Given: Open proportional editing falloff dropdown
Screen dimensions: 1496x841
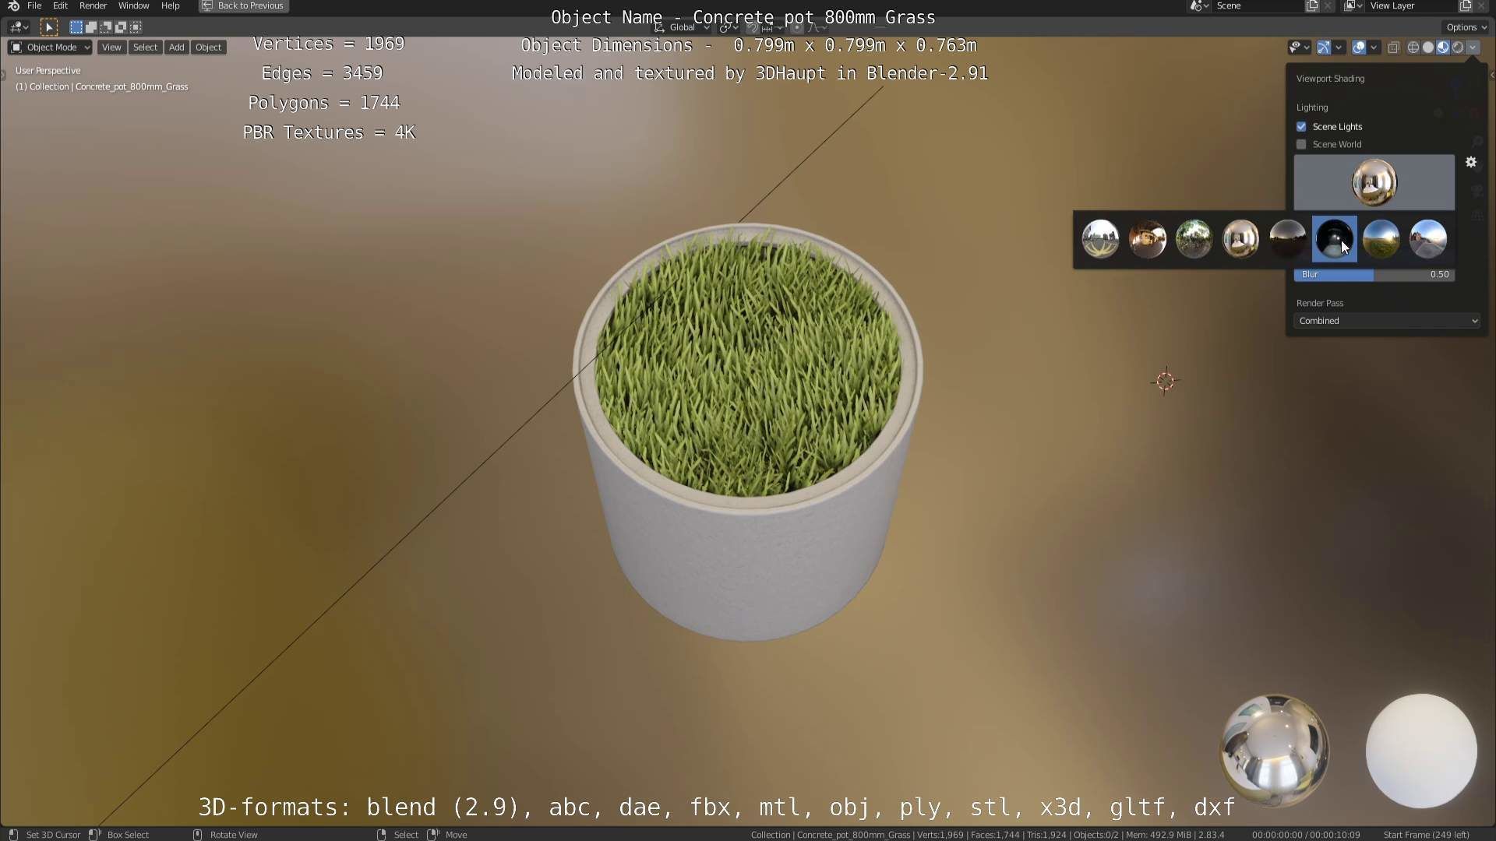Looking at the screenshot, I should click(817, 27).
